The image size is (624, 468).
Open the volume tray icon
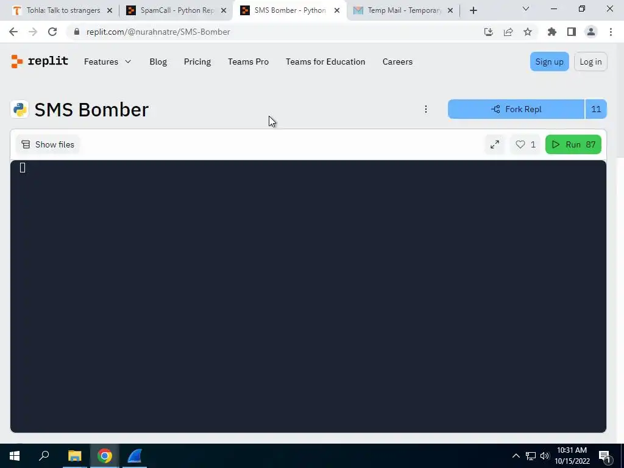545,456
